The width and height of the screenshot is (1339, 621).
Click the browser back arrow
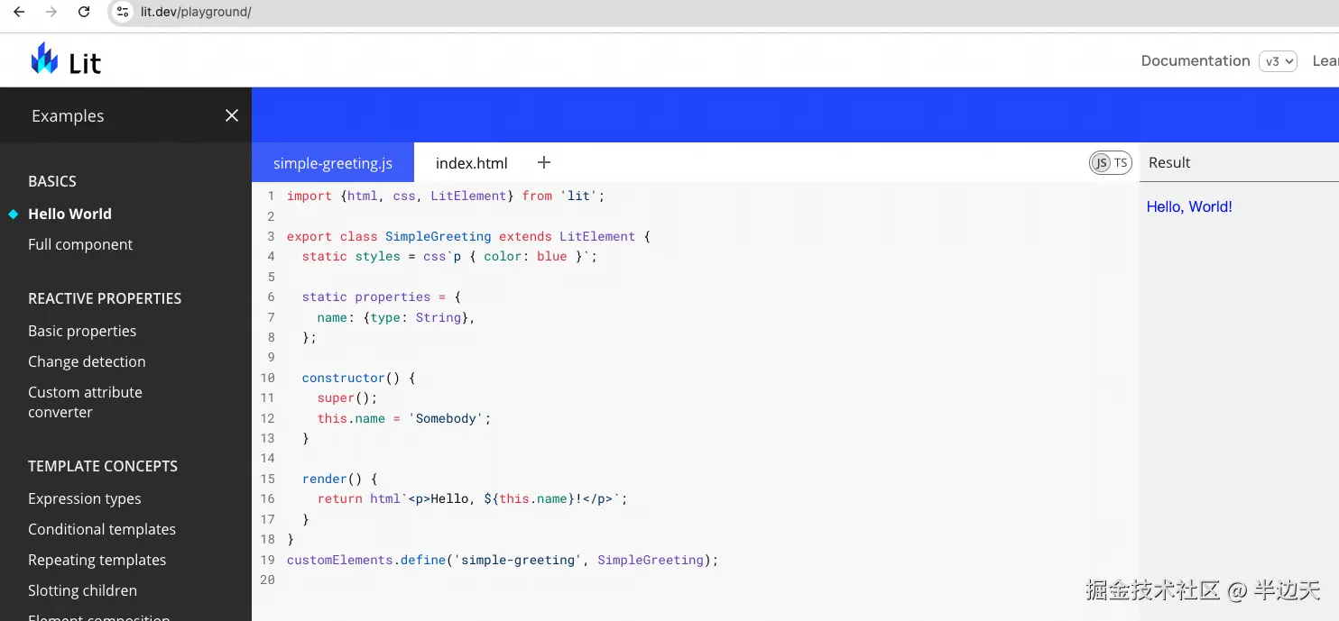(x=19, y=12)
